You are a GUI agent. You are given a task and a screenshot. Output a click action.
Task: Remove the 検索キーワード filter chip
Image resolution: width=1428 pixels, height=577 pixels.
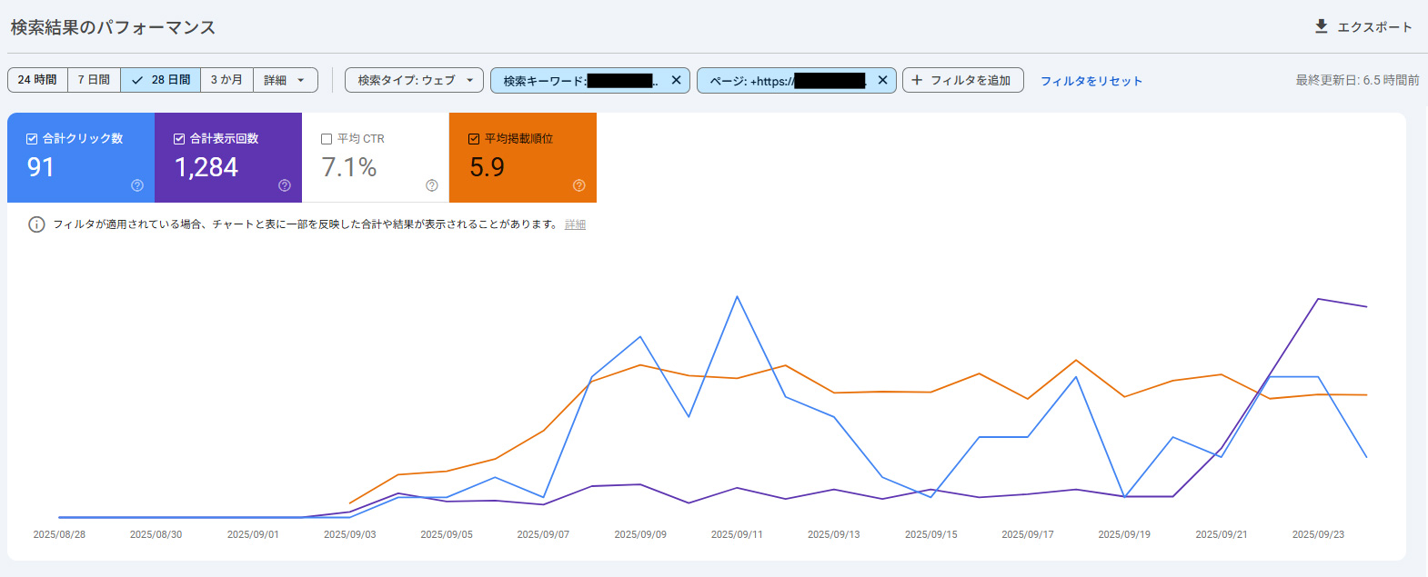click(676, 80)
